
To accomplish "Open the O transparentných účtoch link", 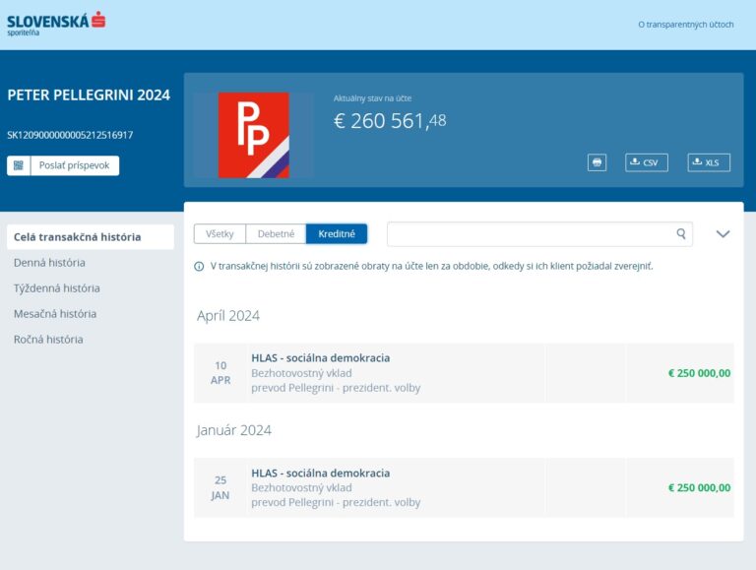I will pyautogui.click(x=685, y=25).
